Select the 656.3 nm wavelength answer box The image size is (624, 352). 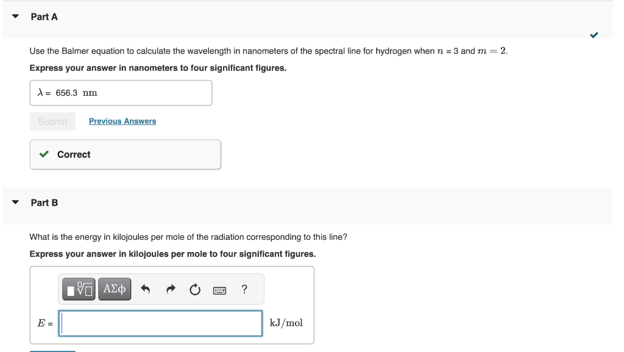tap(121, 93)
